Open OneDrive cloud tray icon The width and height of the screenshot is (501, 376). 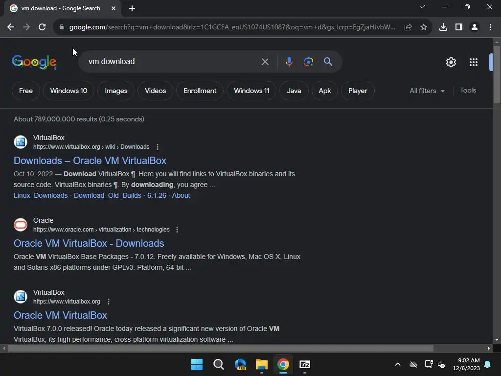tap(413, 364)
